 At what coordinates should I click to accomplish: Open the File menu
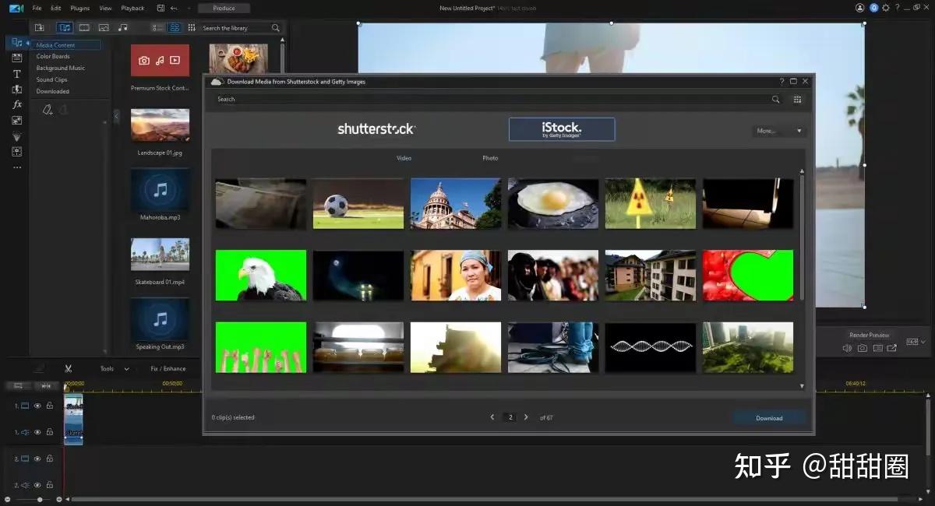(x=37, y=8)
